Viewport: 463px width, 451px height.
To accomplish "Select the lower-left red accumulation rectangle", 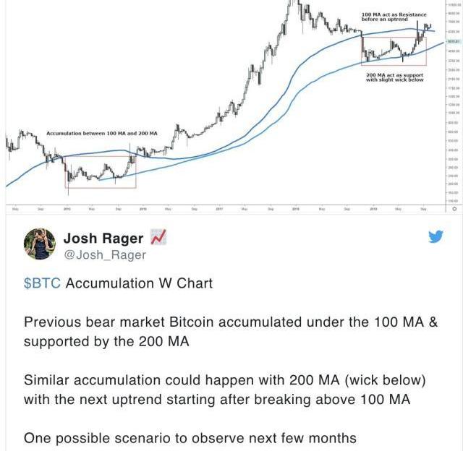I will click(x=100, y=172).
